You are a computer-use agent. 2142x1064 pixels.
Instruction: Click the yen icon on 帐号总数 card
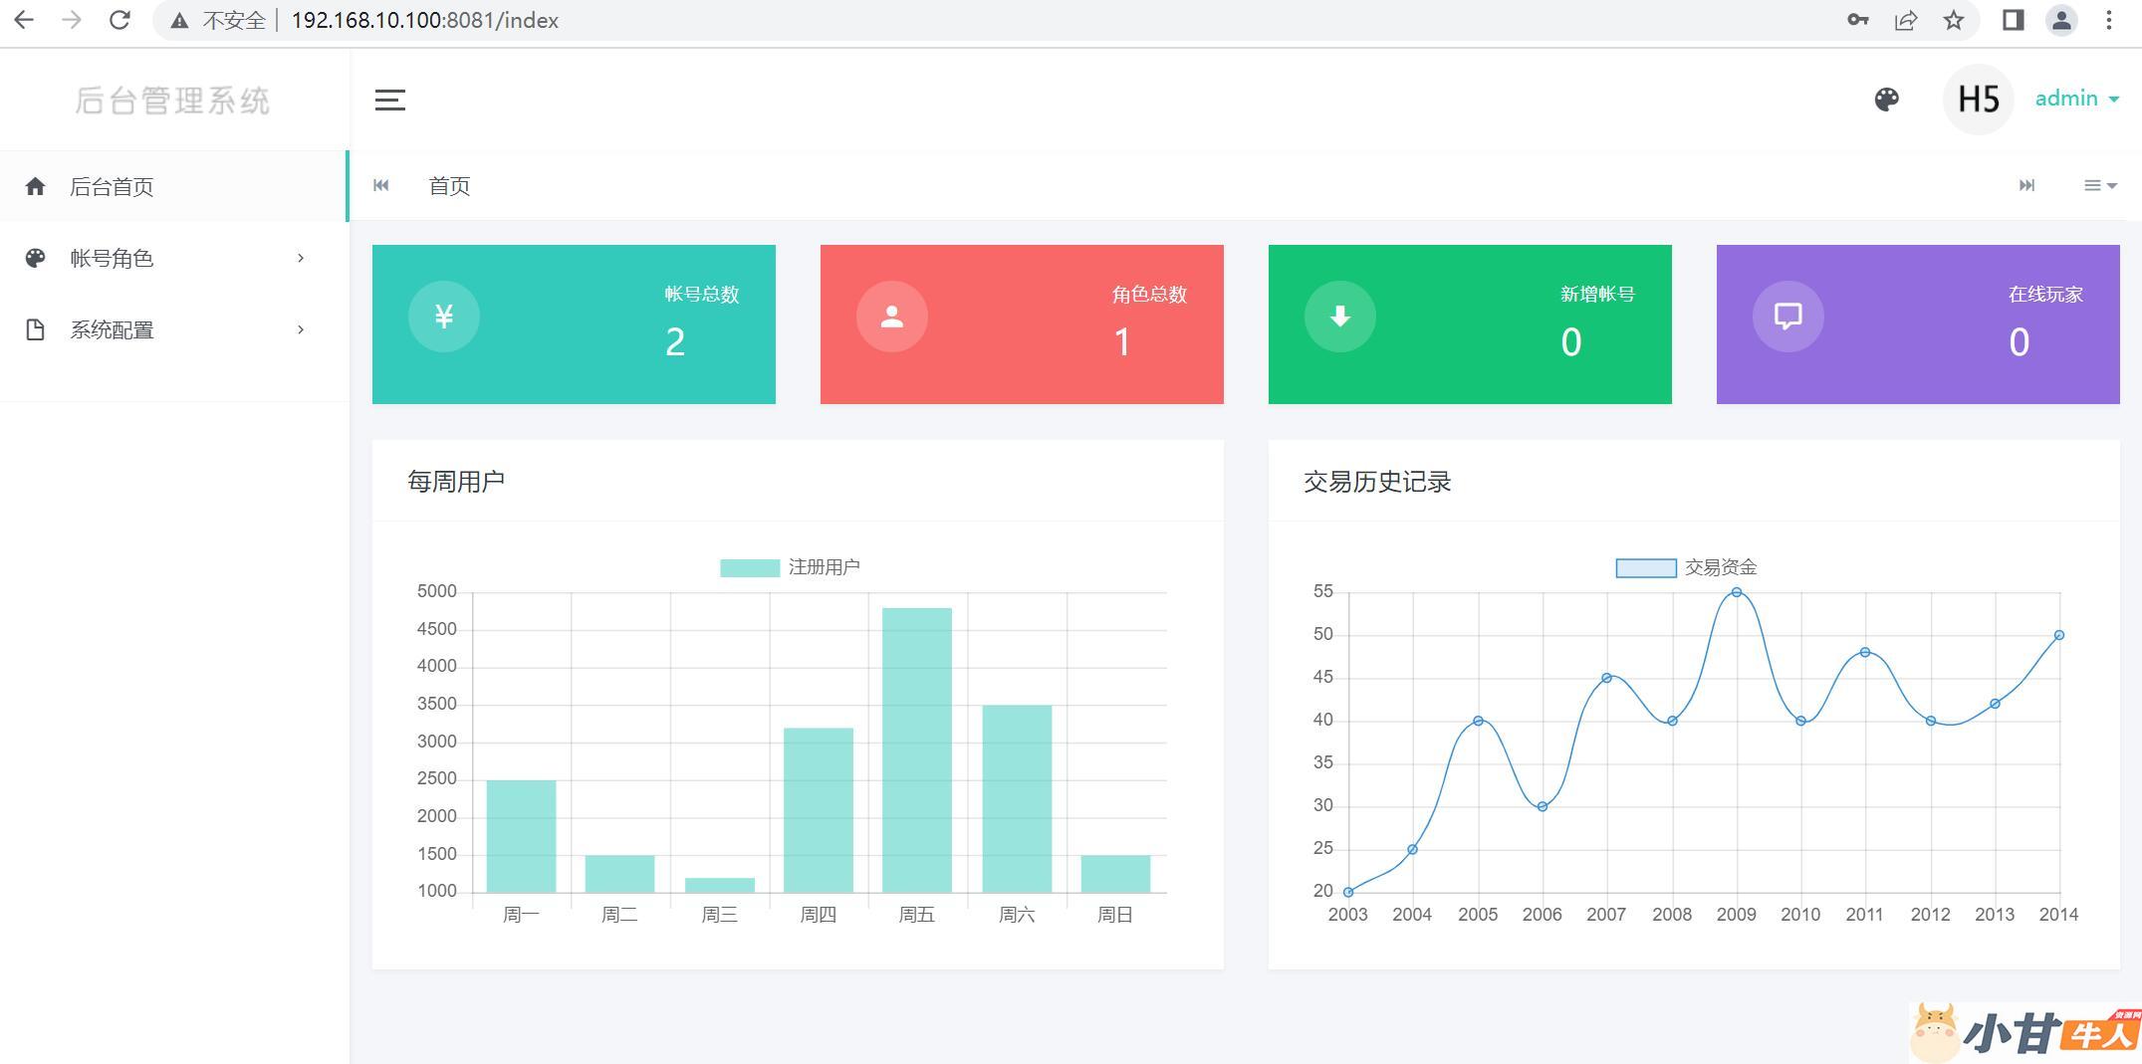point(444,317)
